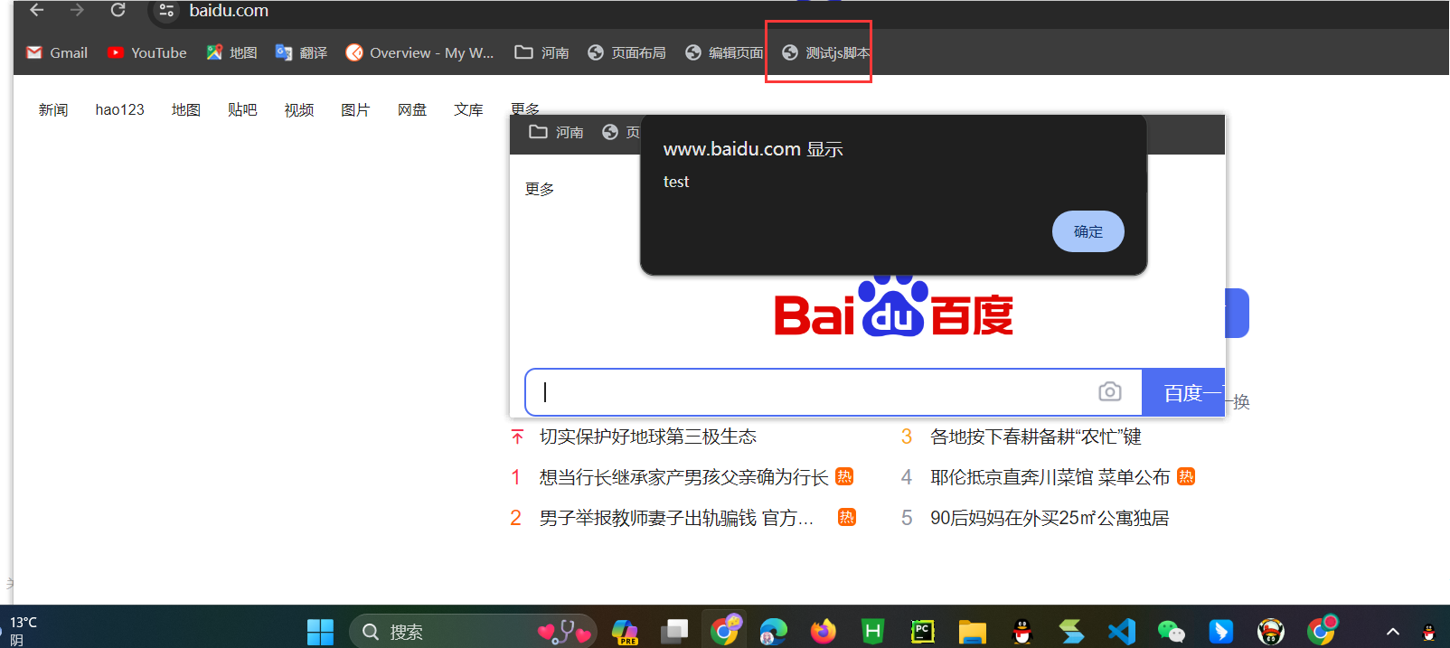This screenshot has width=1450, height=648.
Task: Open the Gmail bookmark
Action: point(57,52)
